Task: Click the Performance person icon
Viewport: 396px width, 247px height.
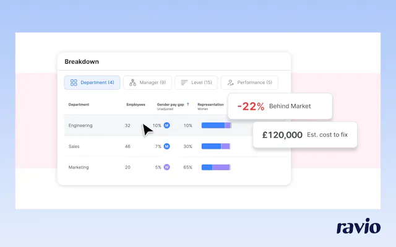Action: coord(230,82)
